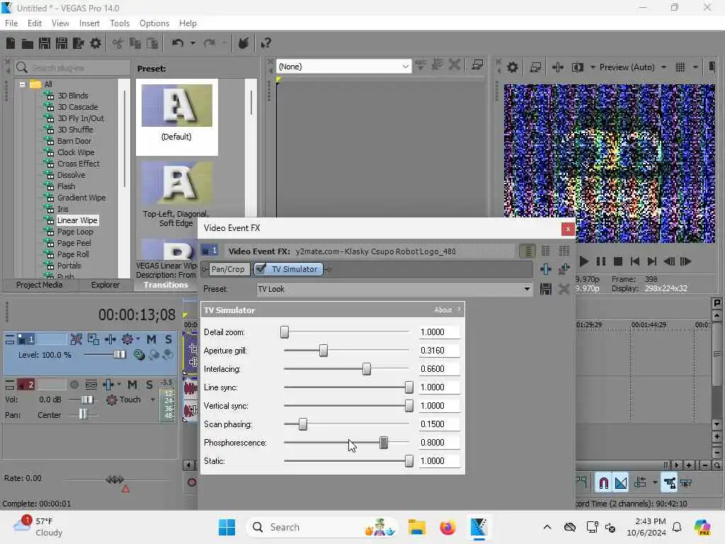Open Touch automation mode dropdown
Image resolution: width=725 pixels, height=544 pixels.
point(153,399)
